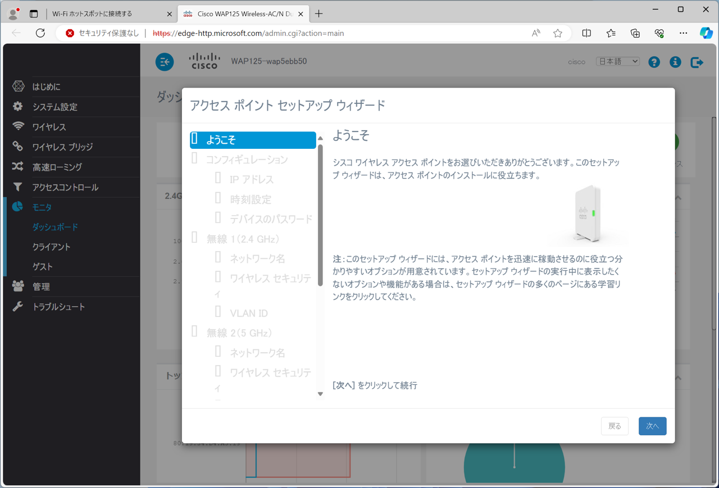Open the Copilot icon in browser
The width and height of the screenshot is (719, 488).
click(706, 33)
